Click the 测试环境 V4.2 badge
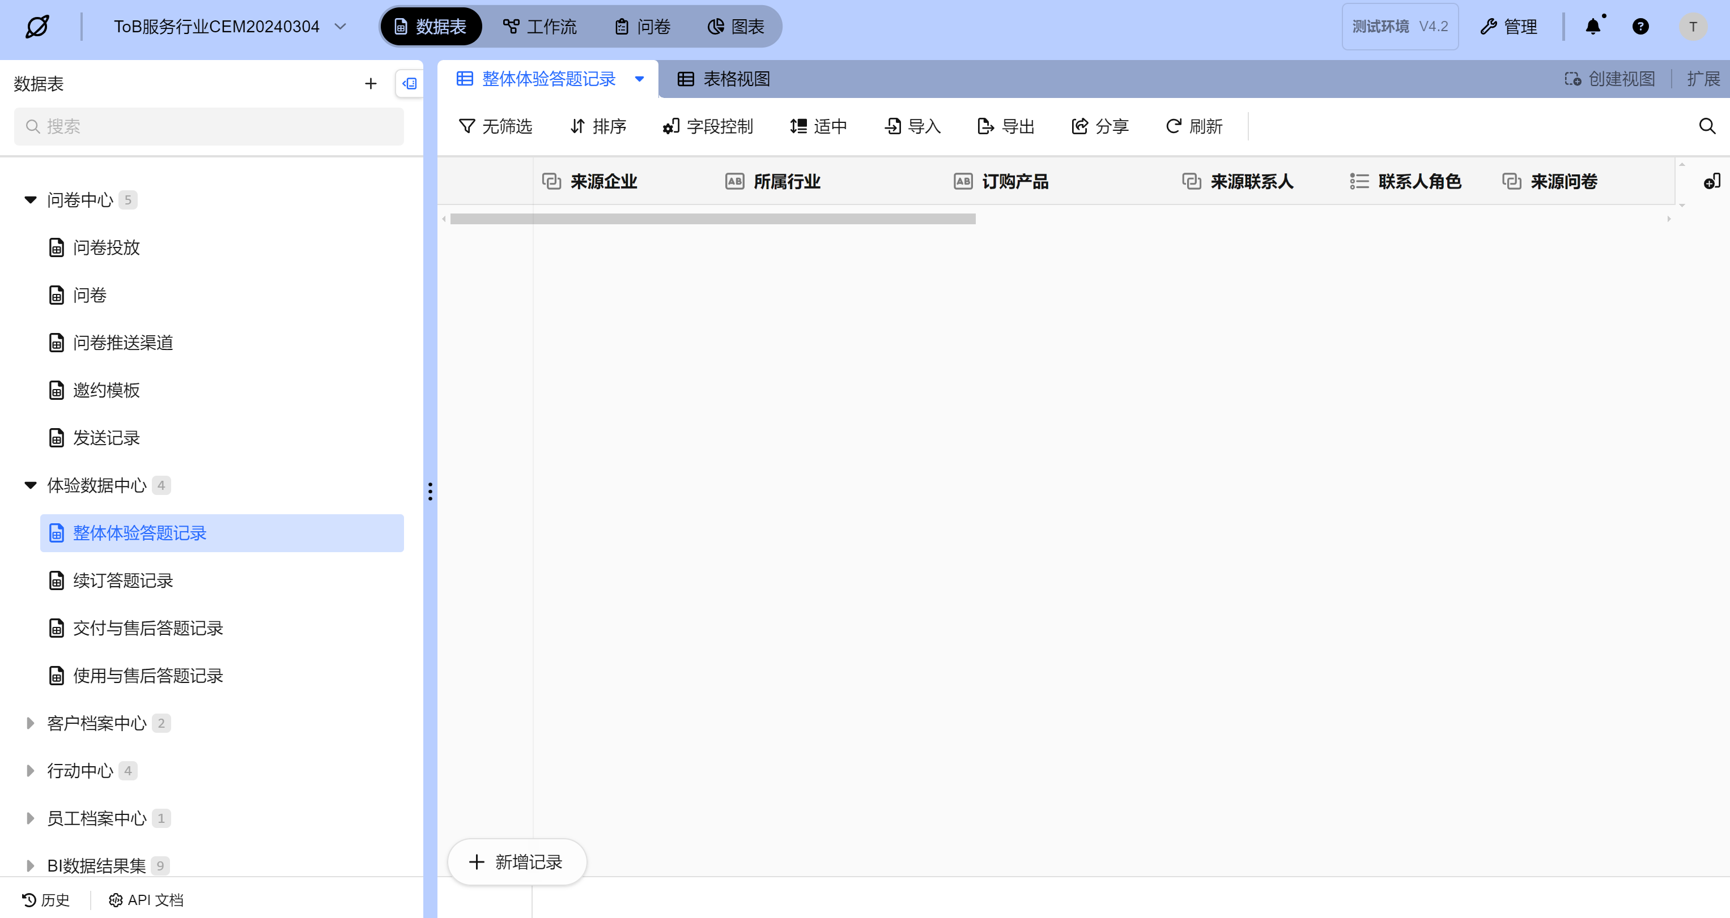The image size is (1730, 918). pos(1400,27)
